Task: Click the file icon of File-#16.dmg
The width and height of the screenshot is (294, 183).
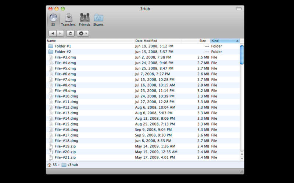Action: point(51,130)
